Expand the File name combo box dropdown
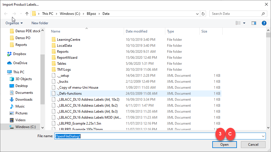 pos(263,136)
